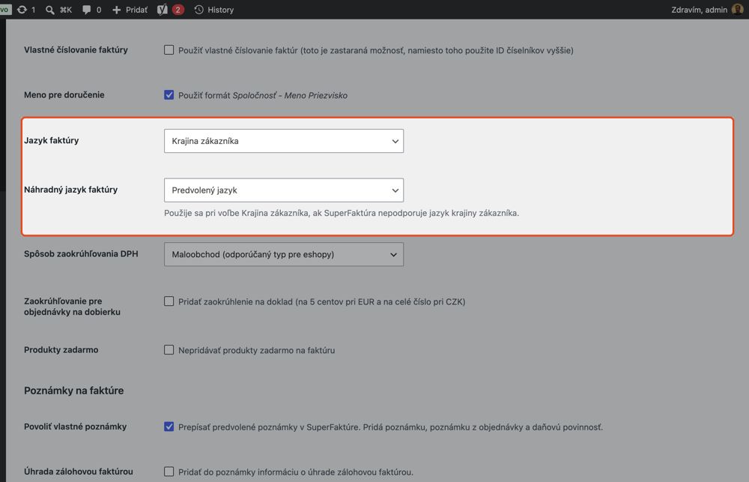Tick Pridať zaokrúhlenie na doklad checkbox

click(169, 301)
